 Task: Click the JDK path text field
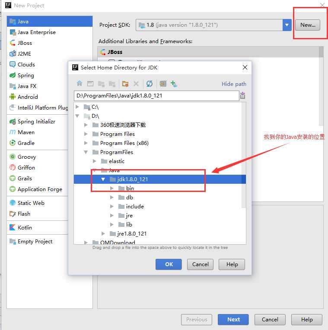pyautogui.click(x=156, y=96)
